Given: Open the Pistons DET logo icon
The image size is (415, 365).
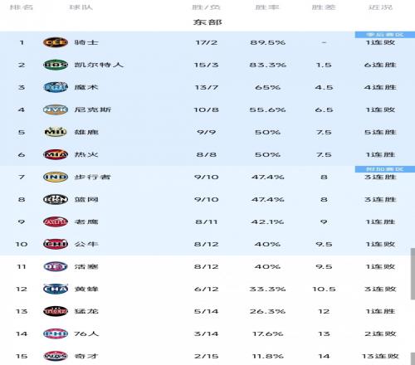Looking at the screenshot, I should (56, 266).
